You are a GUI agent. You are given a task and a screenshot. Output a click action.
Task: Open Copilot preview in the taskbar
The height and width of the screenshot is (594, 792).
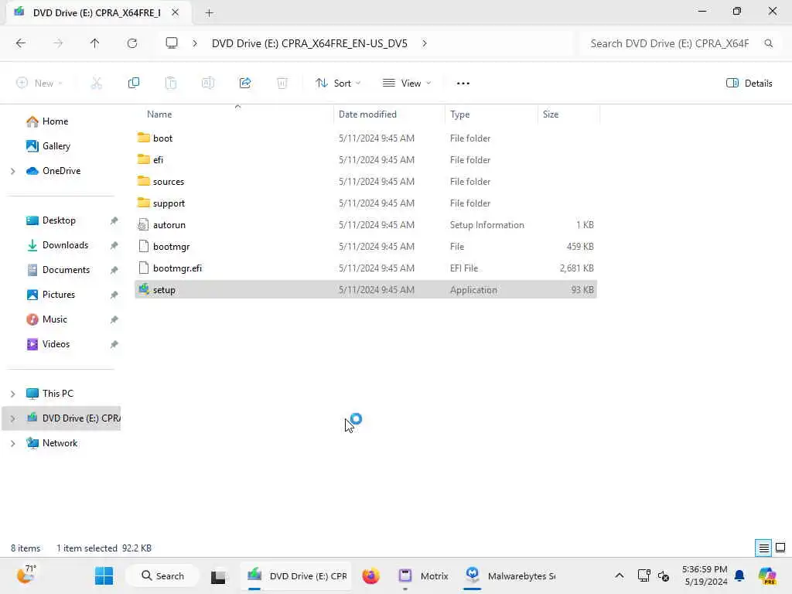766,575
